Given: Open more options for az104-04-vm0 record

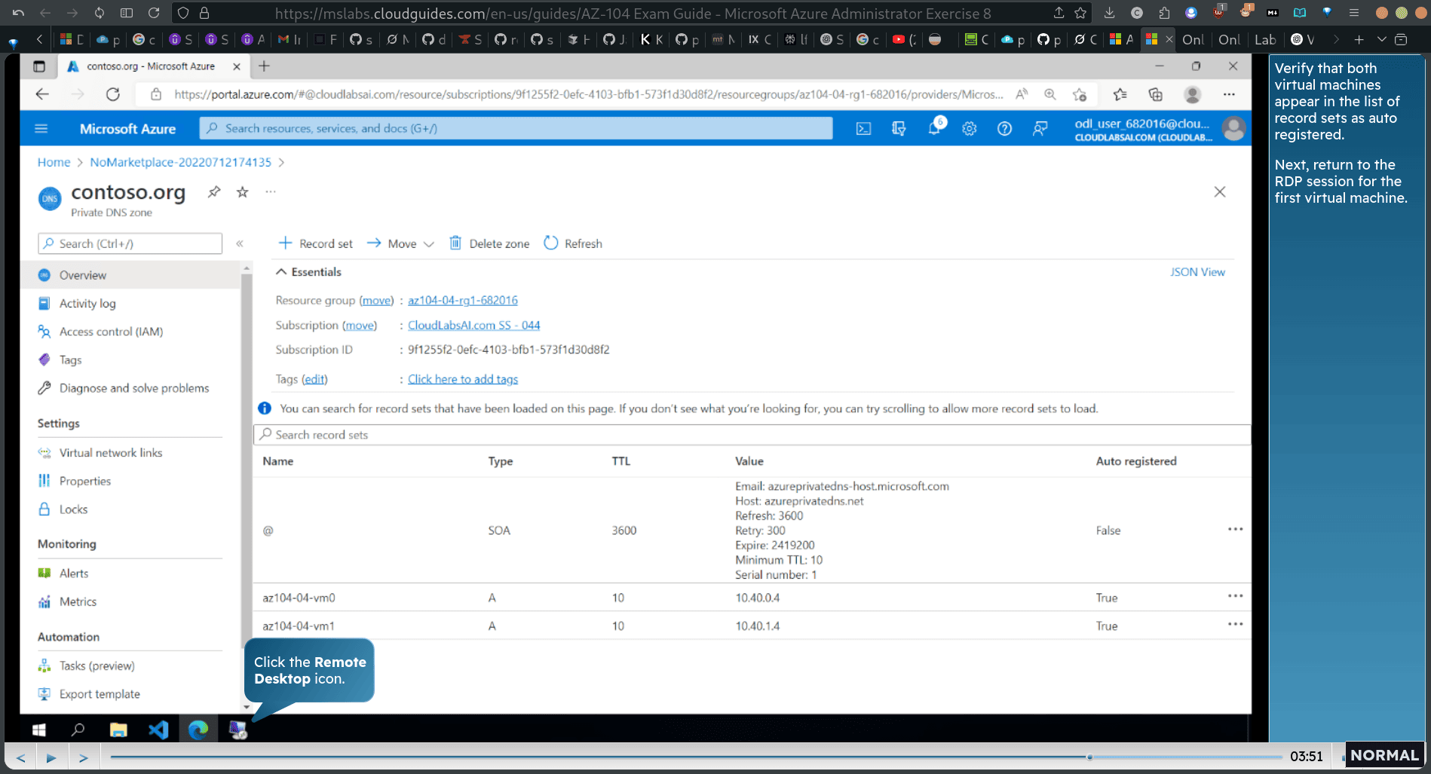Looking at the screenshot, I should pos(1235,596).
